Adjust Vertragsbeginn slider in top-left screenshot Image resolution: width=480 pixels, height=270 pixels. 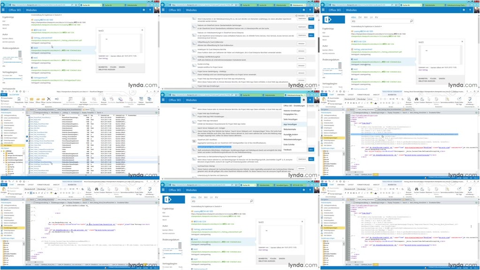coord(12,79)
